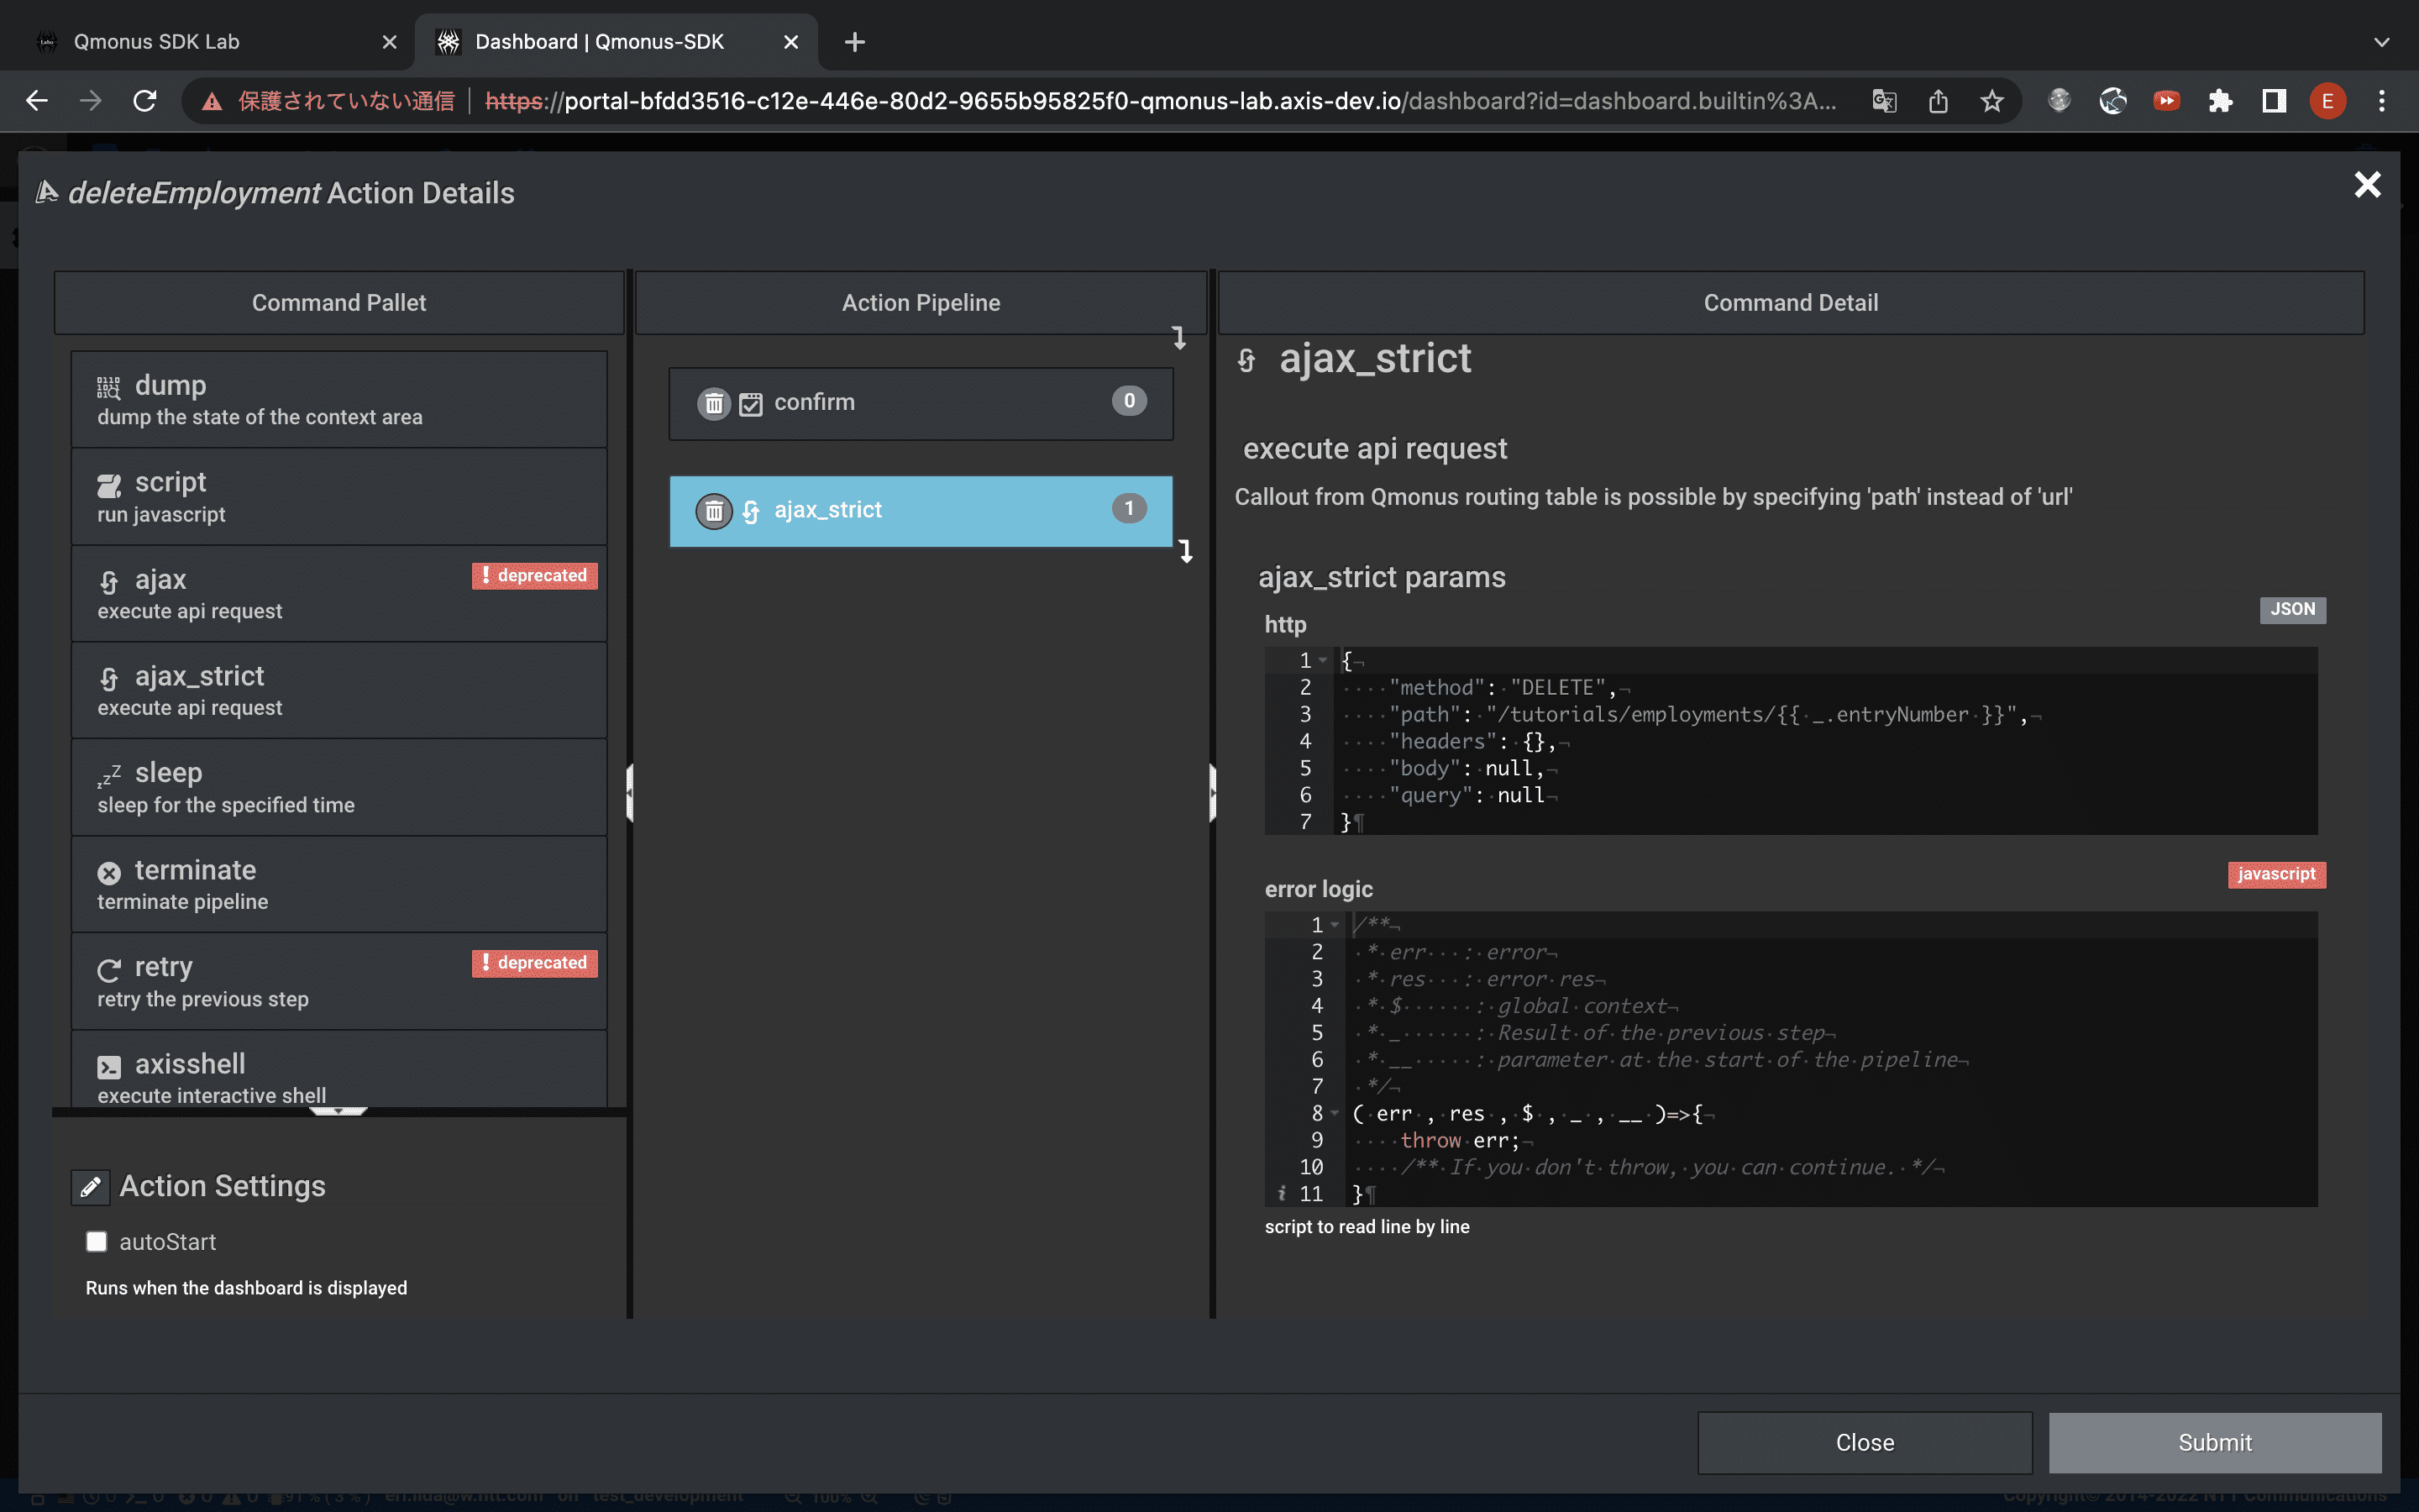
Task: Click the Command Pallet header
Action: point(338,303)
